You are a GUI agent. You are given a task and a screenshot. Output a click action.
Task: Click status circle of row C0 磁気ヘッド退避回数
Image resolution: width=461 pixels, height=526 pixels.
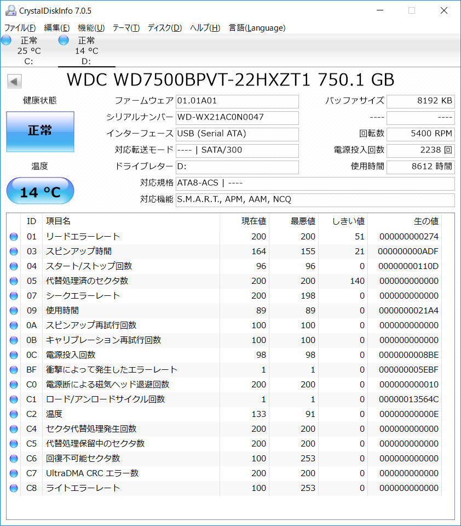[x=14, y=385]
